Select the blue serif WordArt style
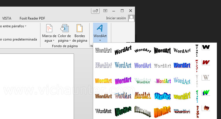The width and height of the screenshot is (221, 119). click(x=123, y=65)
